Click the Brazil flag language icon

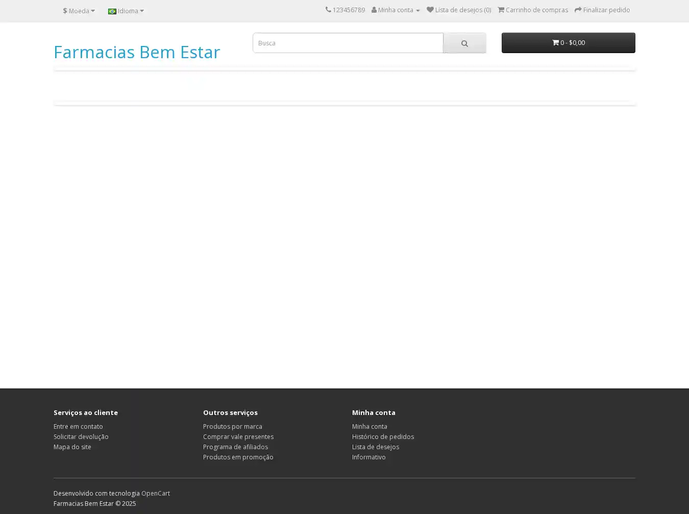pyautogui.click(x=112, y=11)
